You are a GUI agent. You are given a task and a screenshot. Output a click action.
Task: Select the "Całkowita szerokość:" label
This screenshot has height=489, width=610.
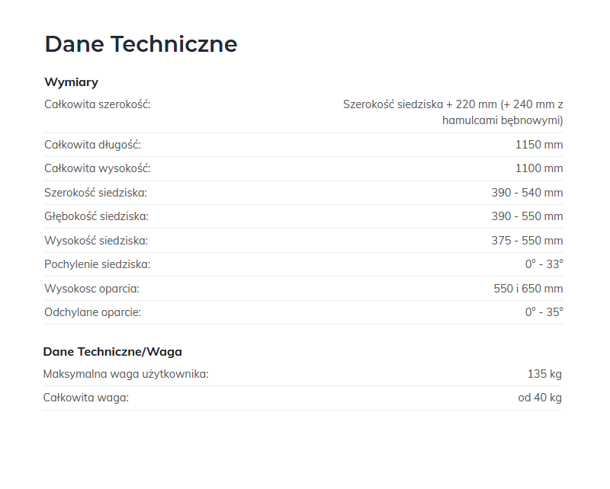pyautogui.click(x=98, y=104)
